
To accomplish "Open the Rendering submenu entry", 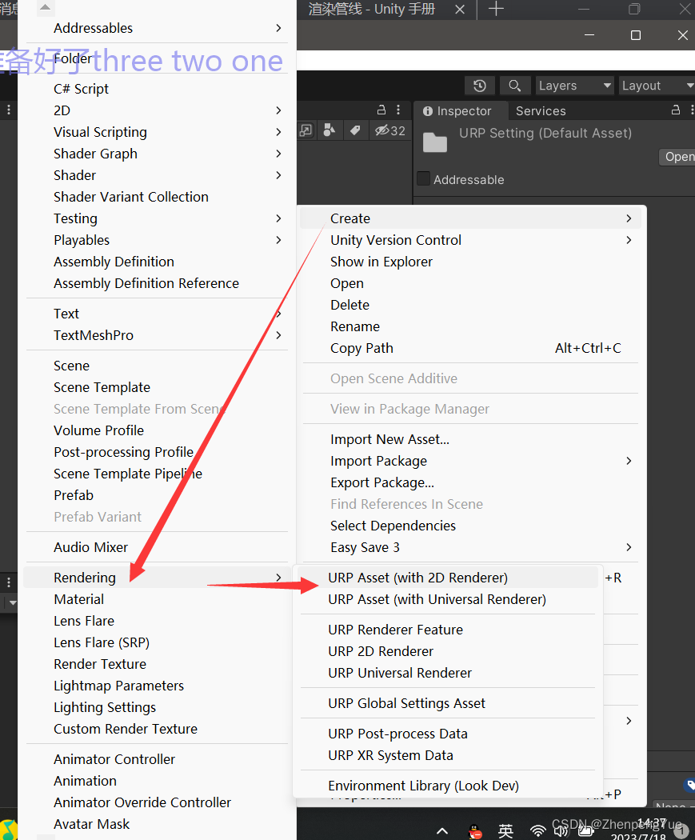I will [157, 578].
